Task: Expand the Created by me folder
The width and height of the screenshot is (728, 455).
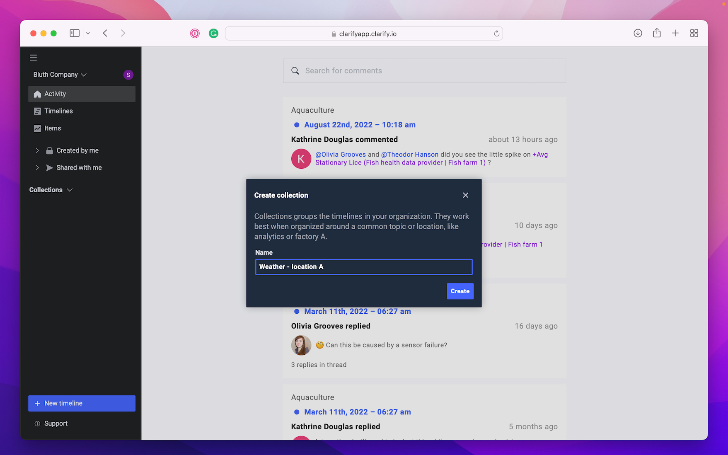Action: [x=37, y=150]
